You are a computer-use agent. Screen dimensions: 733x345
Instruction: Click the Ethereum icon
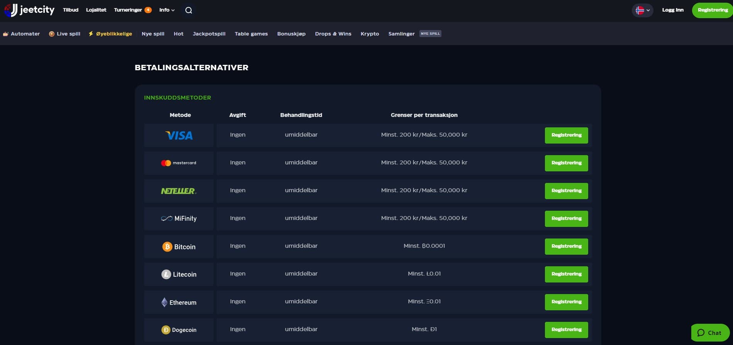tap(165, 302)
